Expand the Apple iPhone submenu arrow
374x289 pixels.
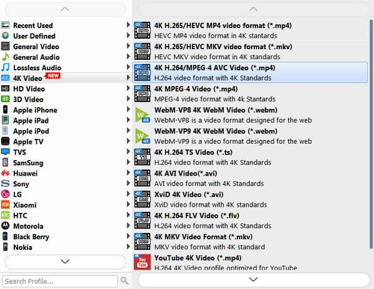(128, 110)
